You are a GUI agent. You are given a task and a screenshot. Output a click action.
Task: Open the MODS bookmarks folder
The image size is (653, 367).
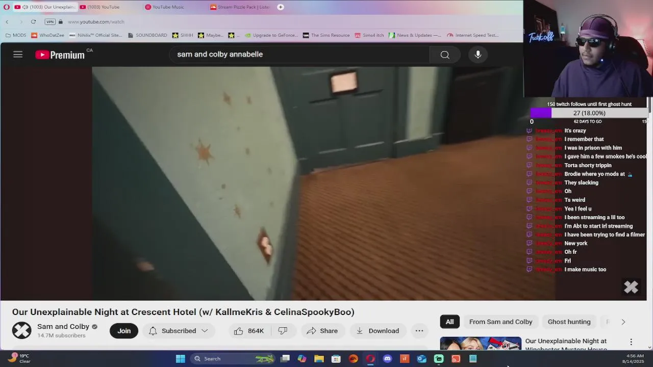click(16, 35)
